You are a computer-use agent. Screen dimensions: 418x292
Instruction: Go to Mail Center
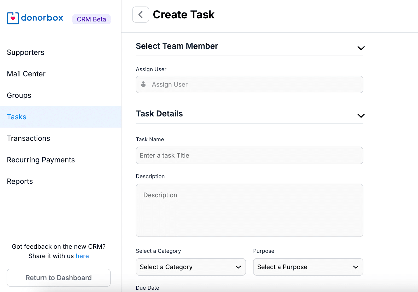(x=26, y=74)
